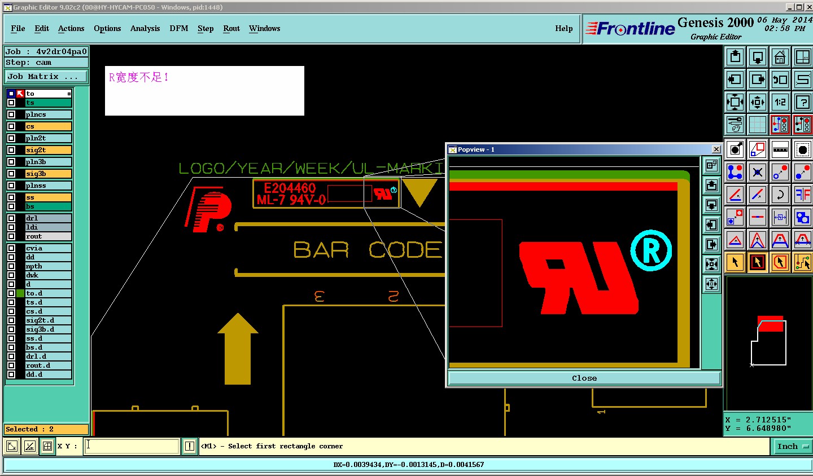Image resolution: width=813 pixels, height=476 pixels.
Task: Toggle checkbox for layer rout
Action: pyautogui.click(x=11, y=236)
